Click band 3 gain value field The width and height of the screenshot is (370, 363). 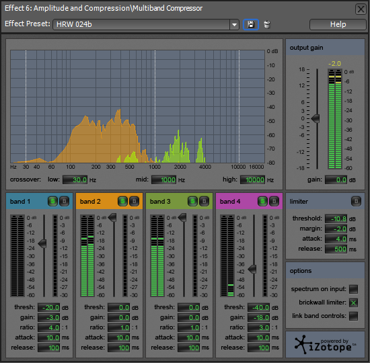tap(188, 317)
